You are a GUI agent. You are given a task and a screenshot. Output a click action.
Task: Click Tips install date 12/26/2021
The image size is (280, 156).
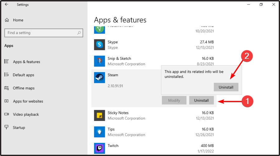point(204,135)
